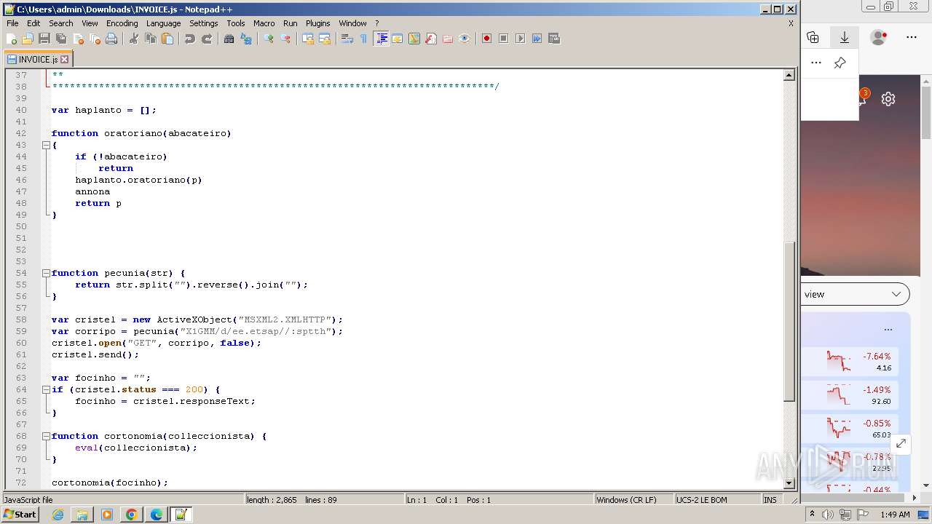The image size is (932, 524).
Task: Open the Macro menu
Action: tap(264, 23)
